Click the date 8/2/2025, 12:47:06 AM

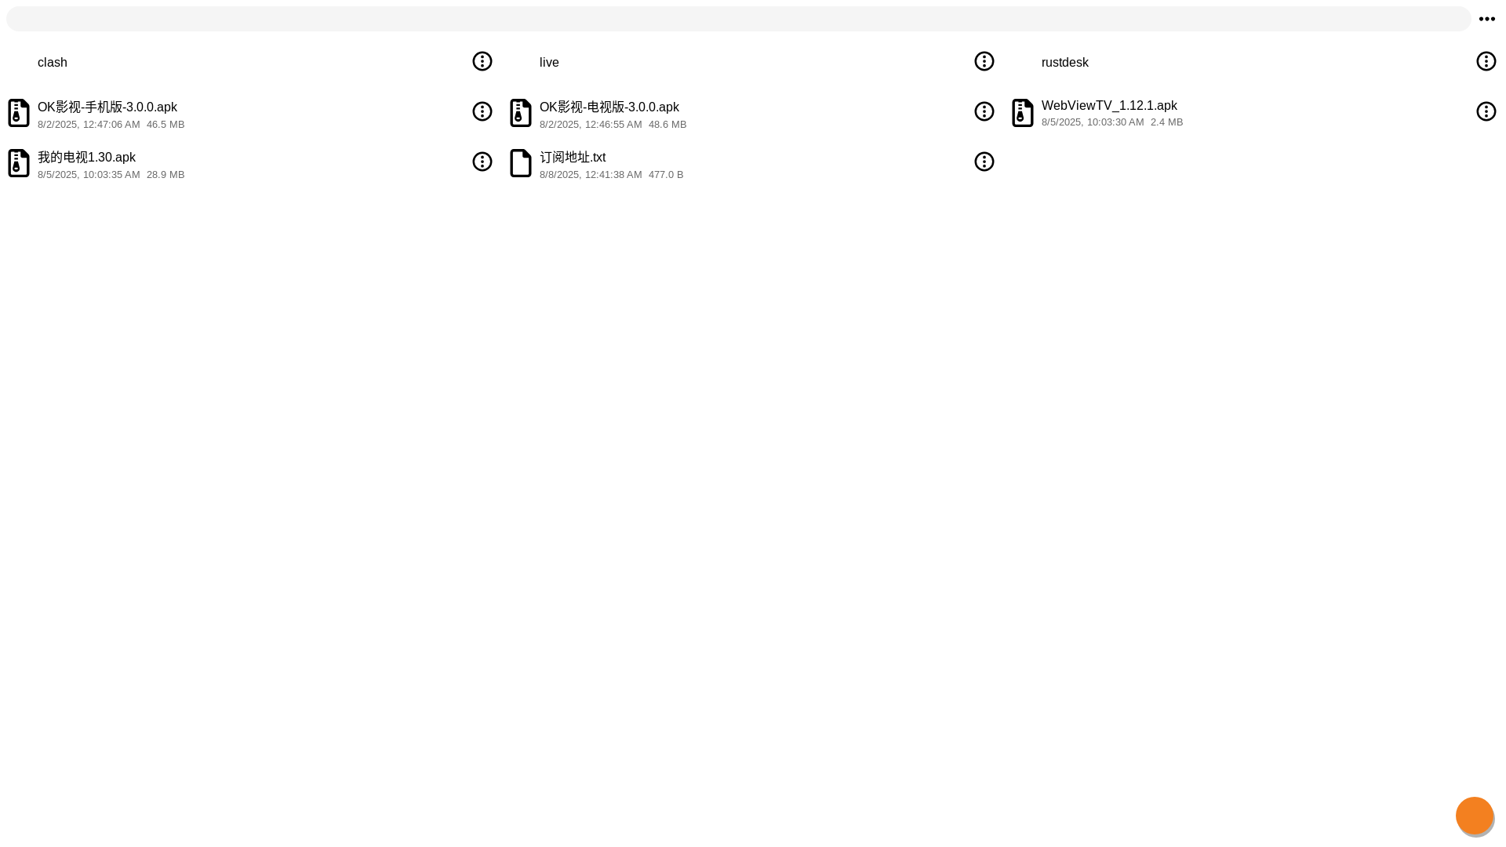point(89,125)
